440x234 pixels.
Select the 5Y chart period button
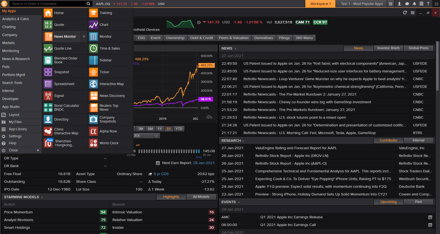click(x=169, y=129)
